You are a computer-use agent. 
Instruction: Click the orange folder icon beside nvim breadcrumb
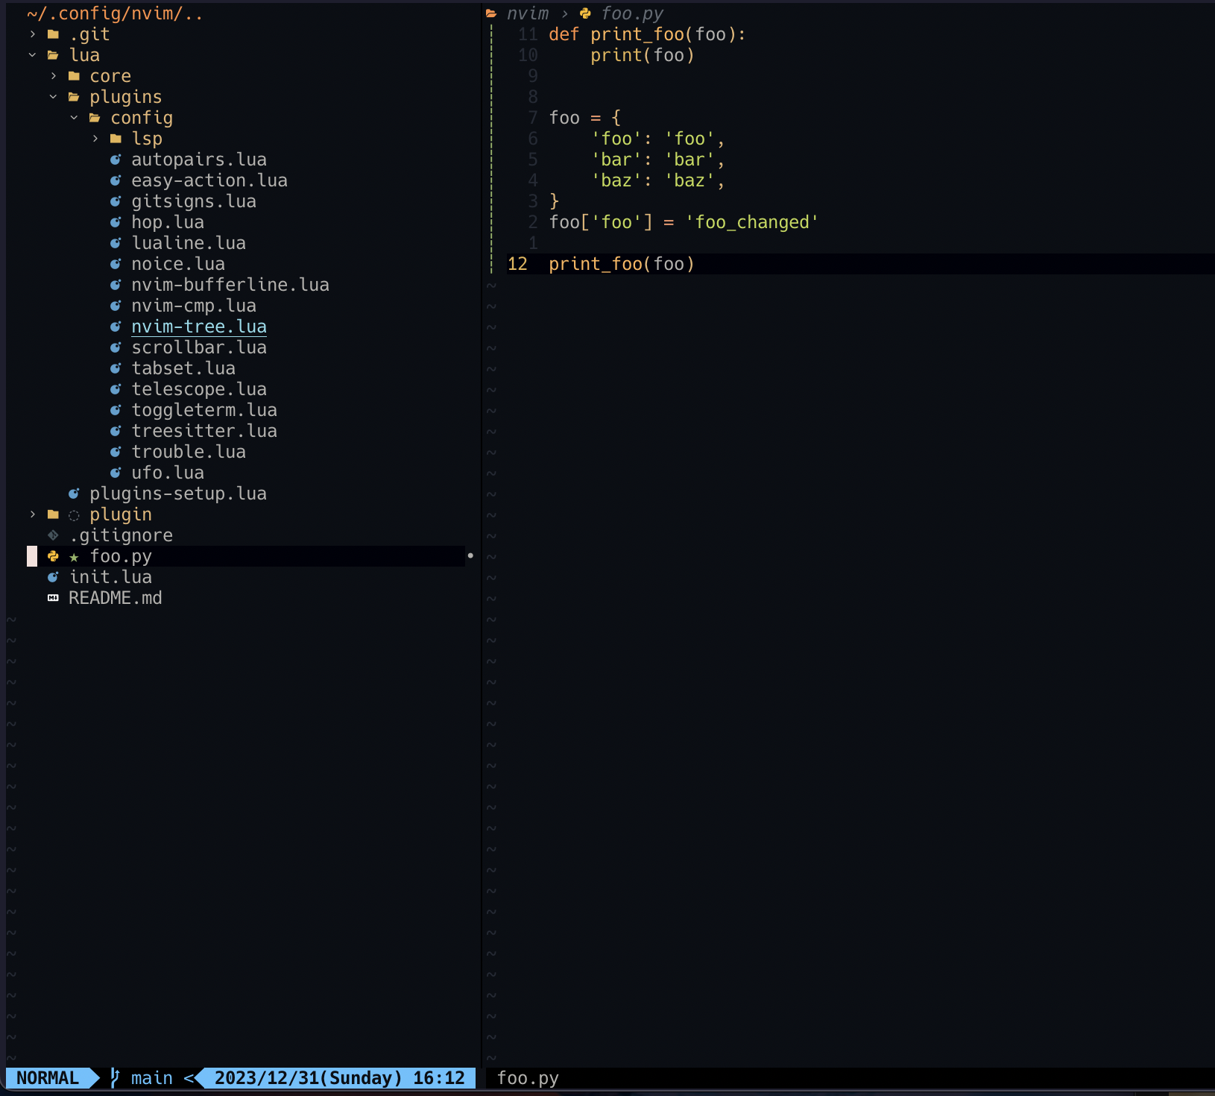click(490, 13)
